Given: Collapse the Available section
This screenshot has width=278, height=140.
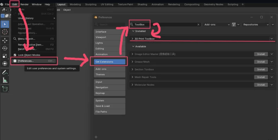Looking at the screenshot, I should [x=133, y=47].
